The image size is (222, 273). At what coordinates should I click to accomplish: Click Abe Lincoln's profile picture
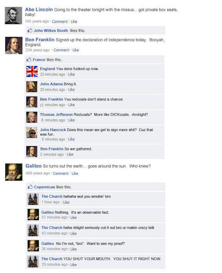13,15
